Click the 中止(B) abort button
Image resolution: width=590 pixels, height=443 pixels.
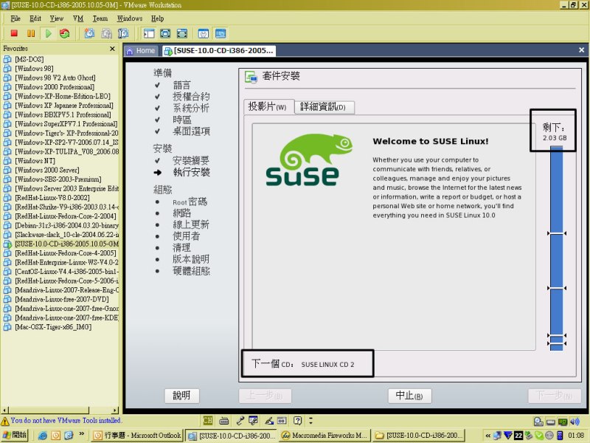409,396
